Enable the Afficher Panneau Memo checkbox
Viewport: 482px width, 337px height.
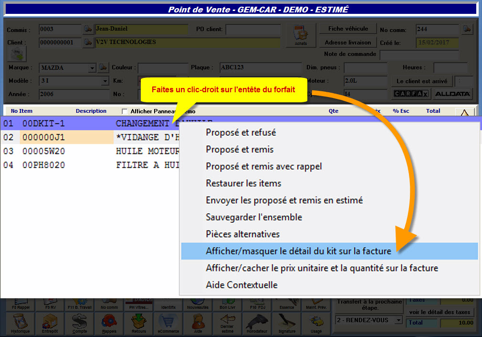(125, 111)
